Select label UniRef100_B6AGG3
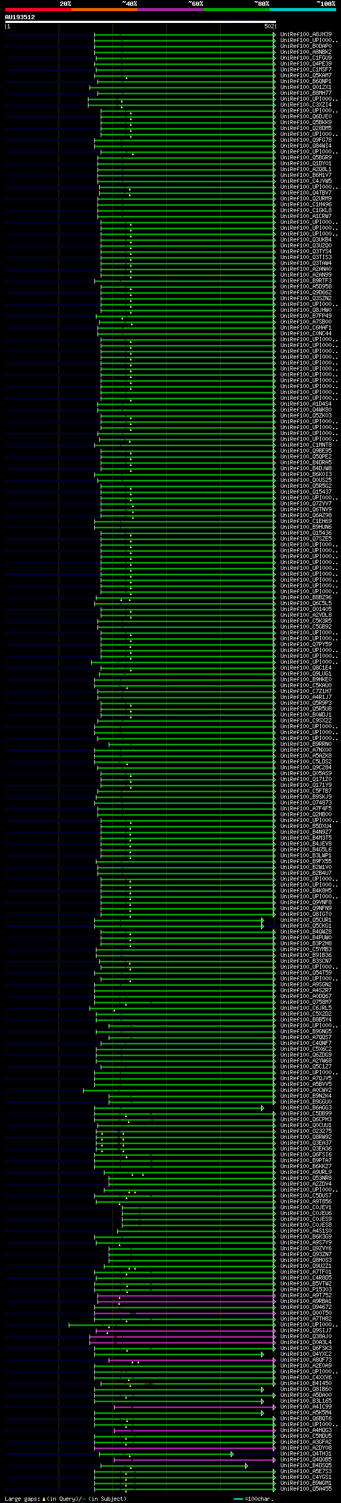 306,1107
